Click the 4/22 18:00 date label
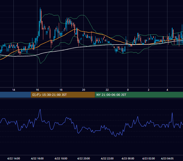183x161 pixels. tap(61, 158)
